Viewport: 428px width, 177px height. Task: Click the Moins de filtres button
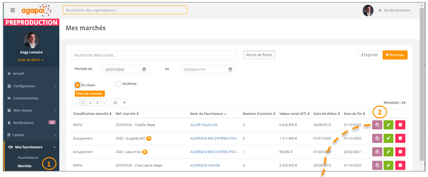click(x=259, y=55)
